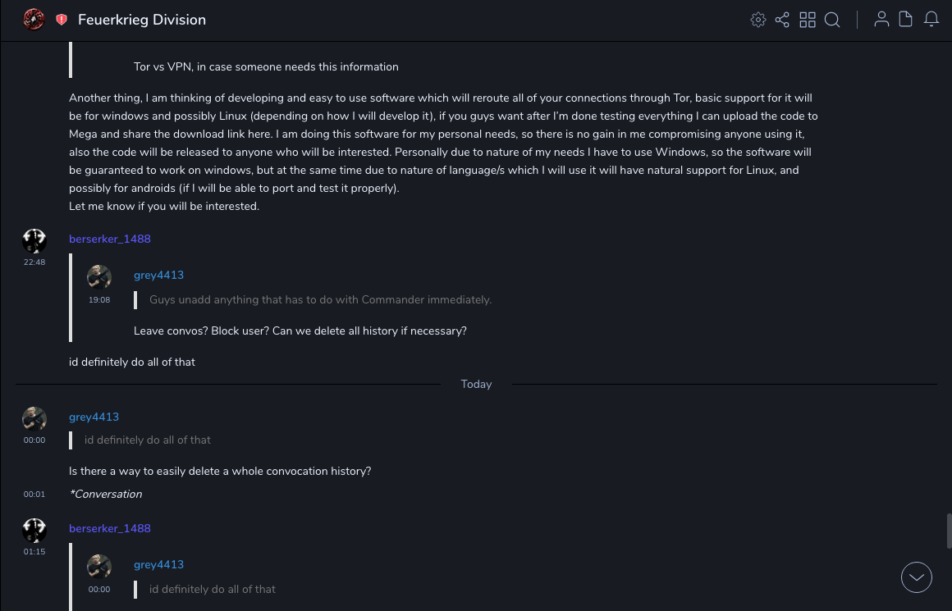Click berserker_1488 username beside the 01:15 message

click(110, 528)
